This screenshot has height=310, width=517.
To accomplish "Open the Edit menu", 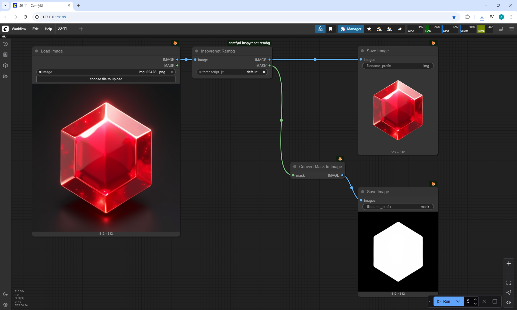I will point(35,29).
